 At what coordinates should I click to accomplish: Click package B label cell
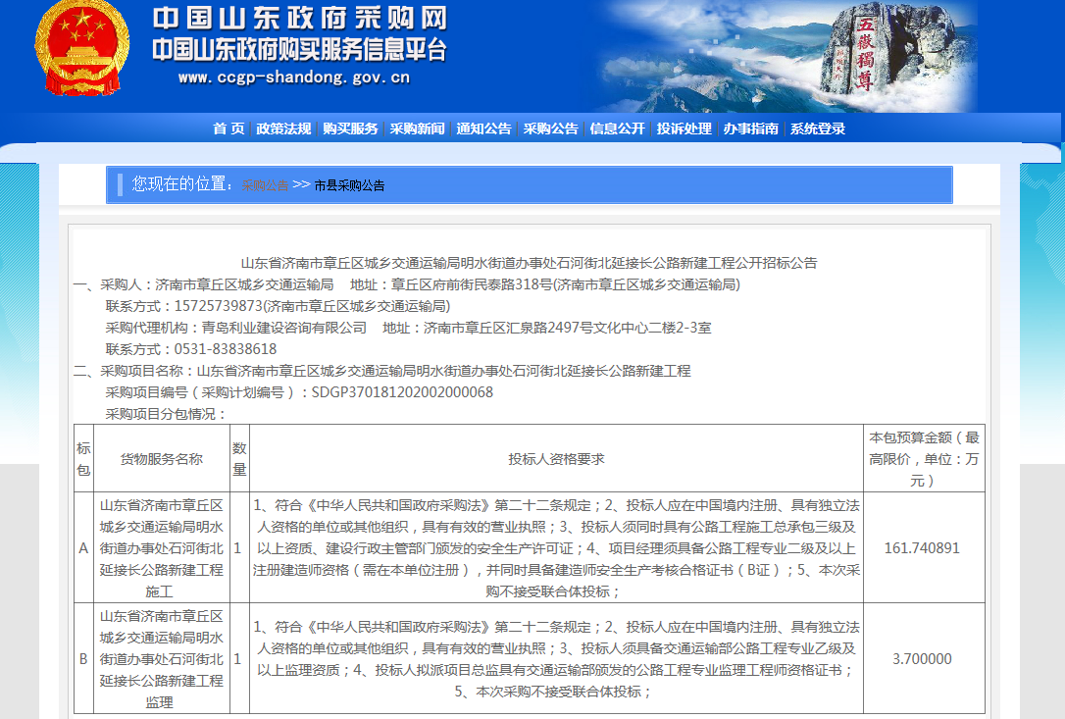pos(83,658)
